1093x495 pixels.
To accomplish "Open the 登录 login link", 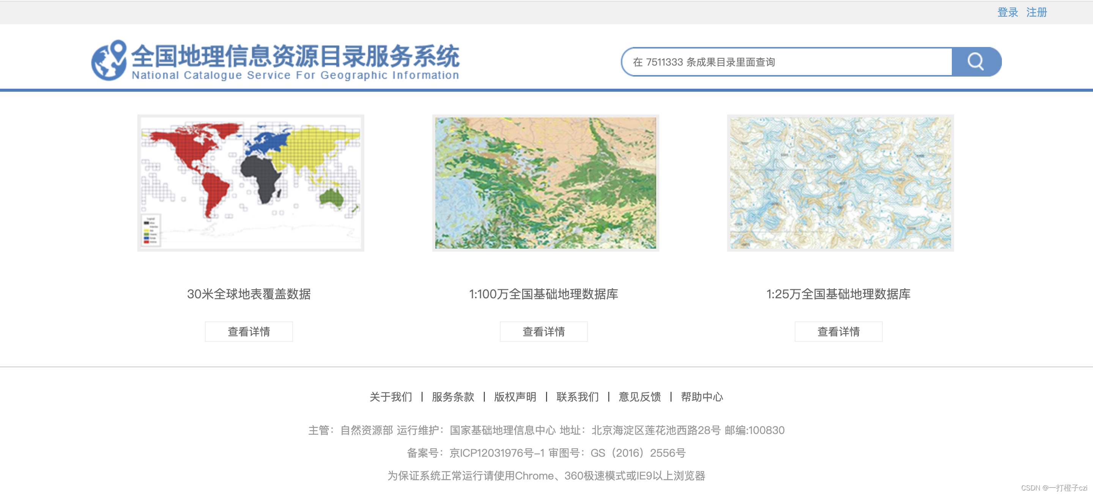I will (1007, 12).
